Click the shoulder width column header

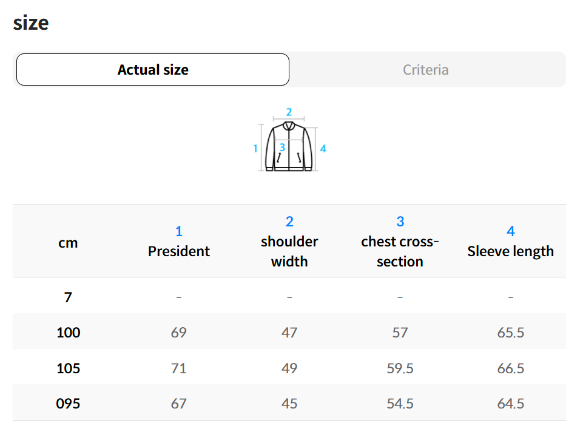289,251
